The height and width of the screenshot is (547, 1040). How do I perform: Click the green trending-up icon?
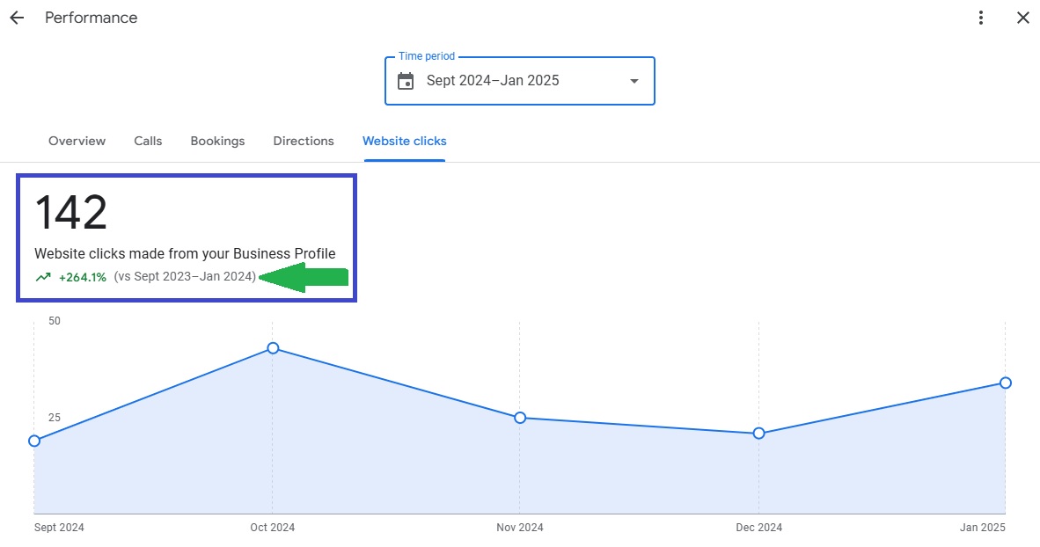click(43, 277)
